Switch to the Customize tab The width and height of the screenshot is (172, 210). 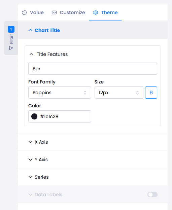point(68,12)
